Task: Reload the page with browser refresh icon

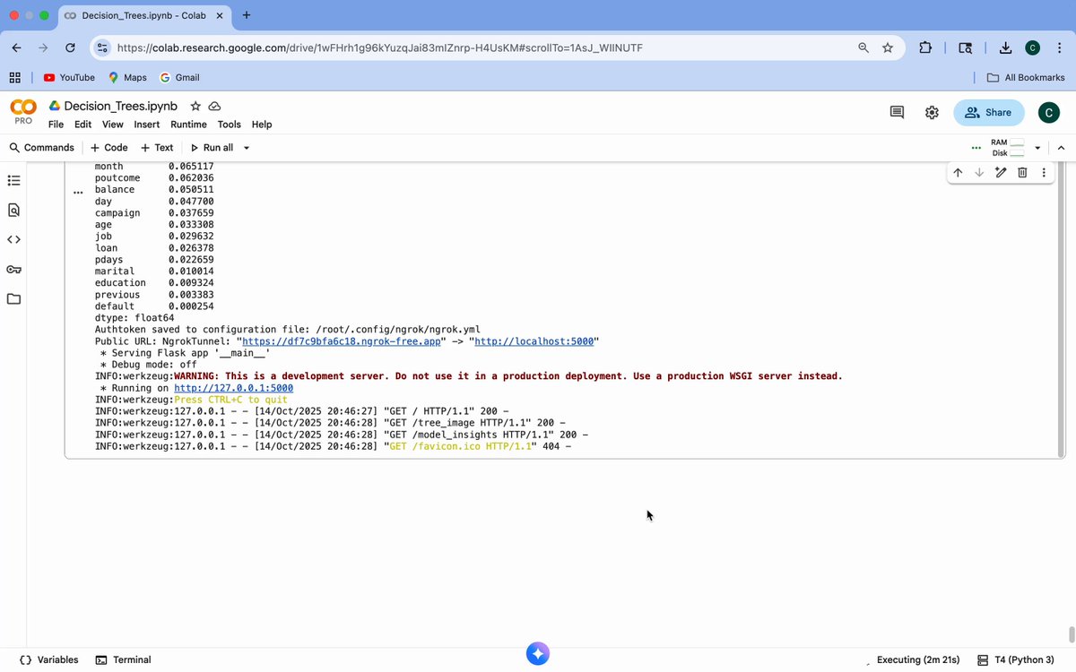Action: coord(70,47)
